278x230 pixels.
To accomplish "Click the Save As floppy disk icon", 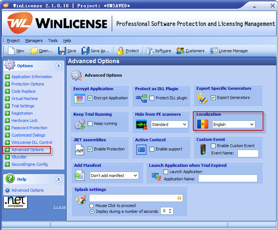I will pos(85,51).
